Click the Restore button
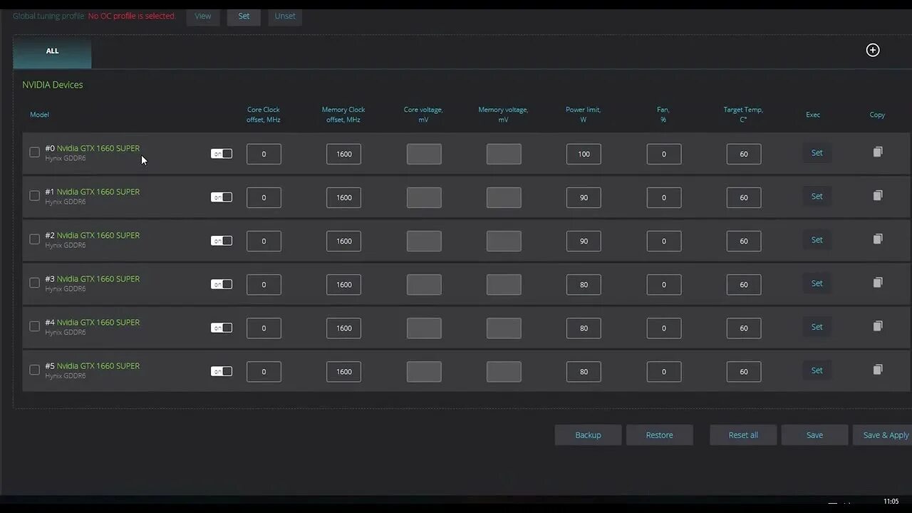Image resolution: width=912 pixels, height=513 pixels. coord(659,435)
